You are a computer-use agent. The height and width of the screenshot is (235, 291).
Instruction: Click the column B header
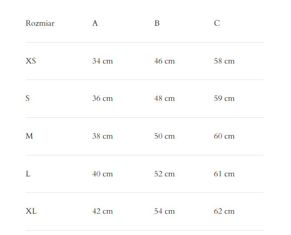pos(157,23)
